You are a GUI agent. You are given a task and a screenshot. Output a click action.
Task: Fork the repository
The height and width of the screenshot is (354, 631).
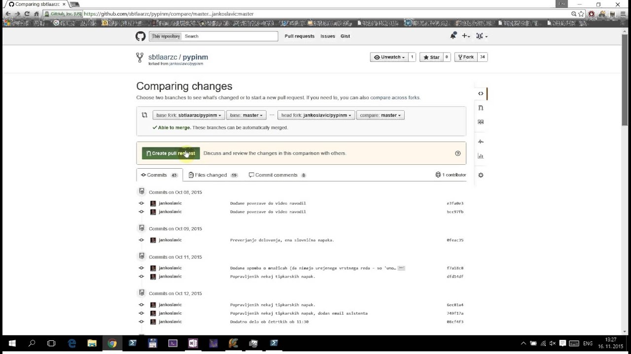coord(466,57)
